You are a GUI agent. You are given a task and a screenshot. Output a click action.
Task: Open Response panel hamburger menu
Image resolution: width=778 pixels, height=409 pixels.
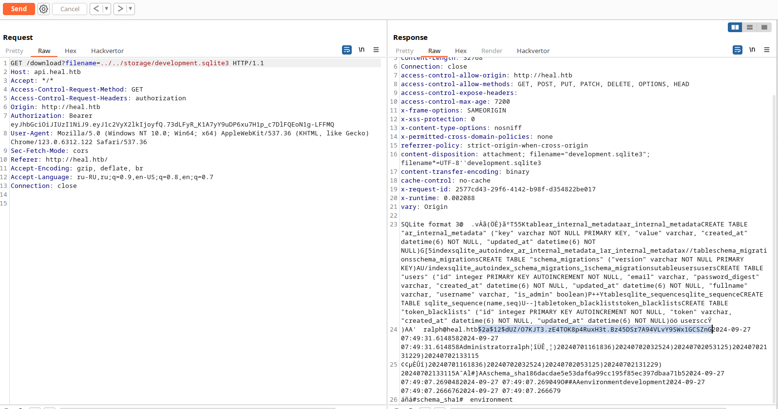pos(767,50)
